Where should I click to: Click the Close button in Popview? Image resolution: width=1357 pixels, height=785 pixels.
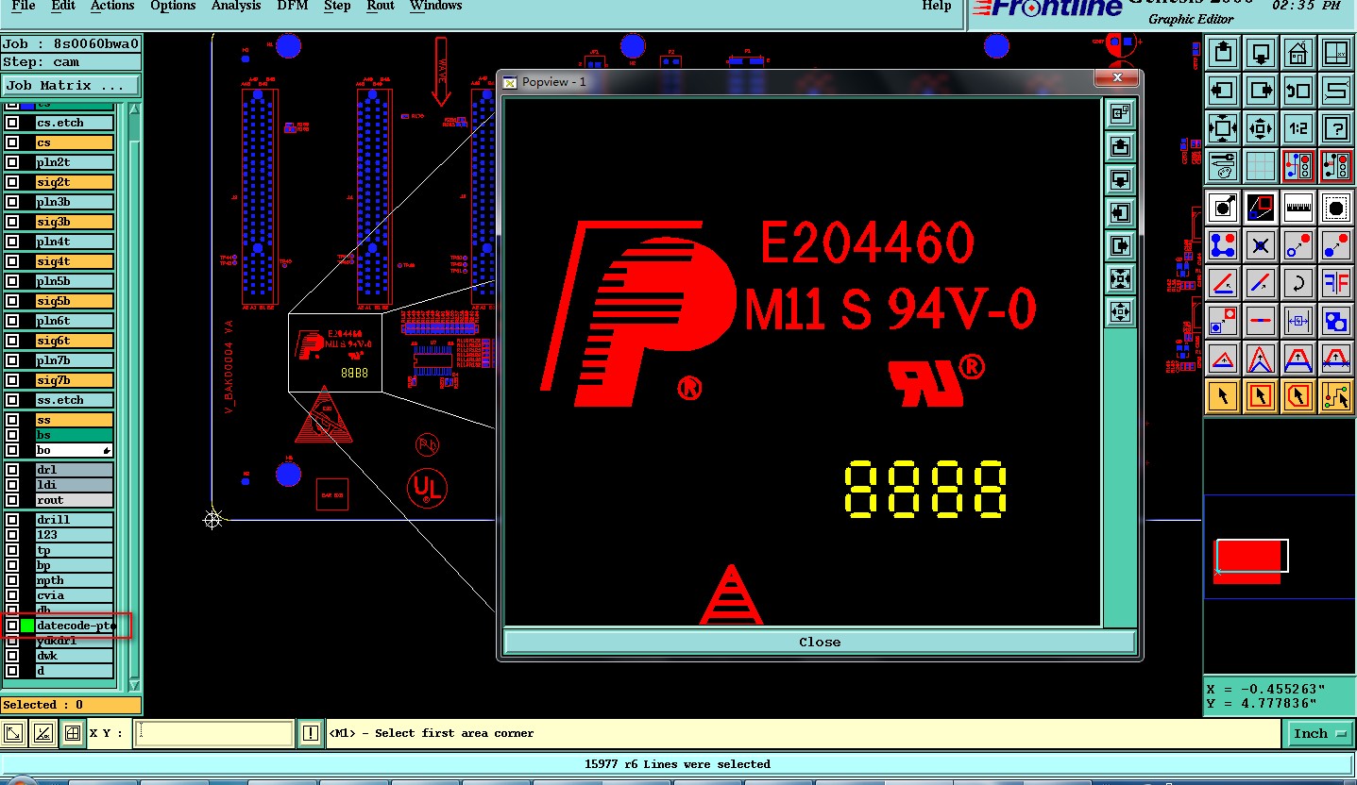coord(820,642)
